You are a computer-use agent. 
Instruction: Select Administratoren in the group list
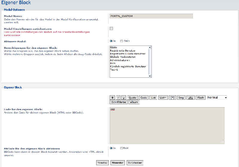(120, 60)
